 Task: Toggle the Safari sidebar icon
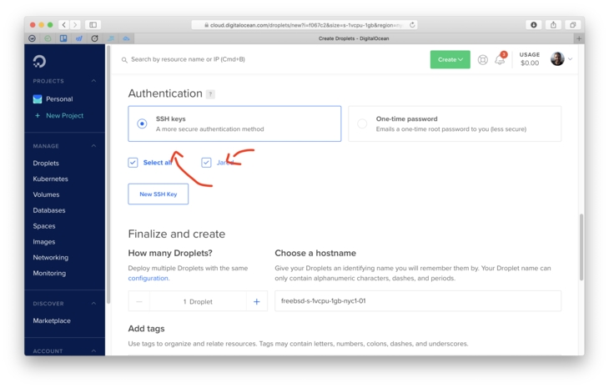(93, 25)
